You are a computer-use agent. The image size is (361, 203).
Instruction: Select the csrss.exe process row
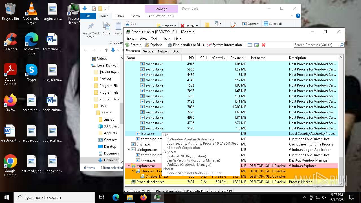(x=231, y=144)
